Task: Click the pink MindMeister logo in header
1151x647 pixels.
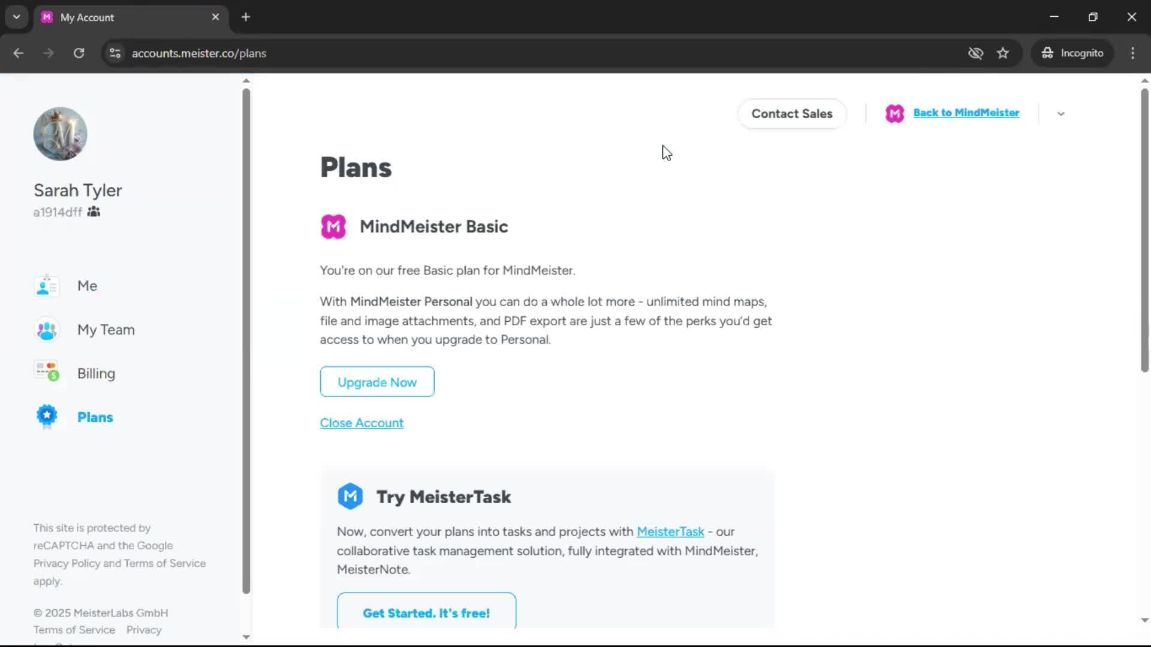Action: [x=894, y=113]
